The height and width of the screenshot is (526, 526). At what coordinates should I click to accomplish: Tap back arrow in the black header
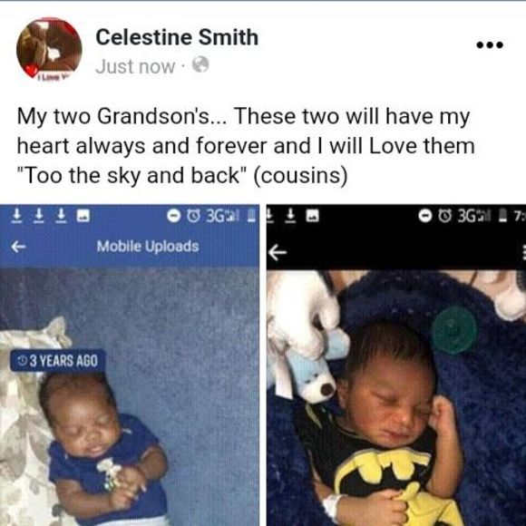[x=278, y=252]
